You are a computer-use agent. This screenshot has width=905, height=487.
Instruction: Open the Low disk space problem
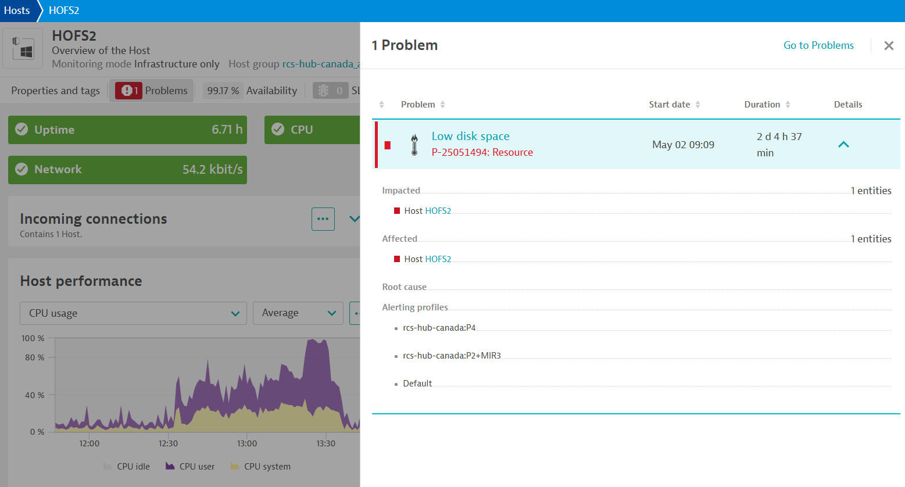click(470, 136)
